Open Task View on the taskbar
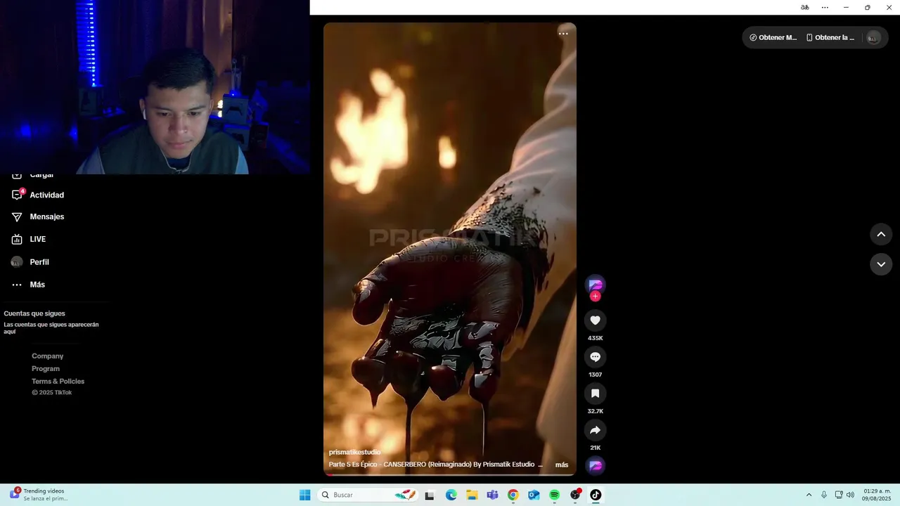 pos(430,495)
